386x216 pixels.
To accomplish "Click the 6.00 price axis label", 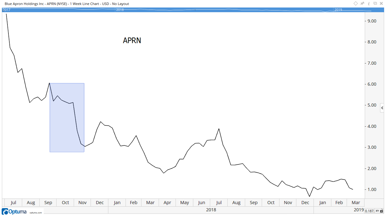I will 372,84.
